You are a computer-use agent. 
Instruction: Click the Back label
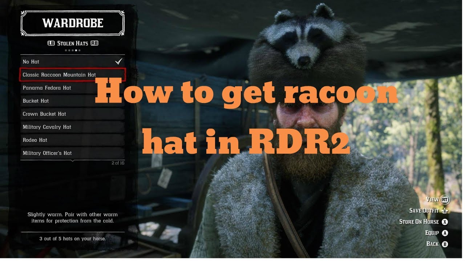click(x=432, y=244)
